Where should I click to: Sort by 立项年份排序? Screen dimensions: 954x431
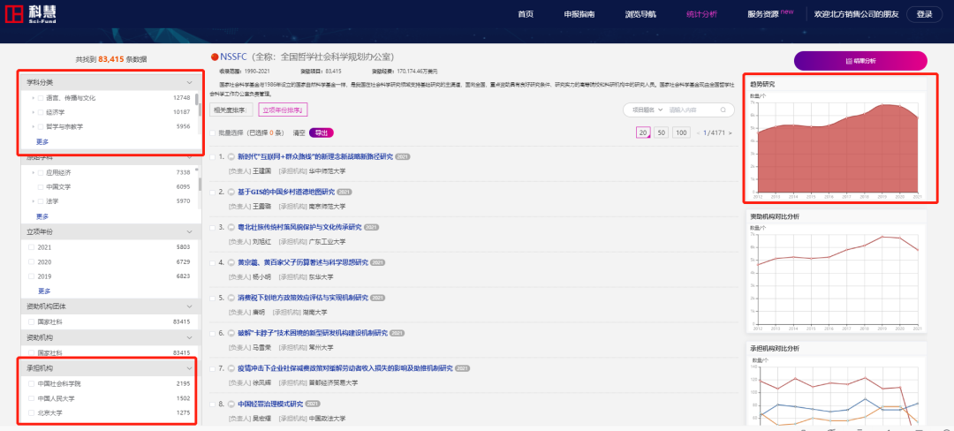click(284, 110)
